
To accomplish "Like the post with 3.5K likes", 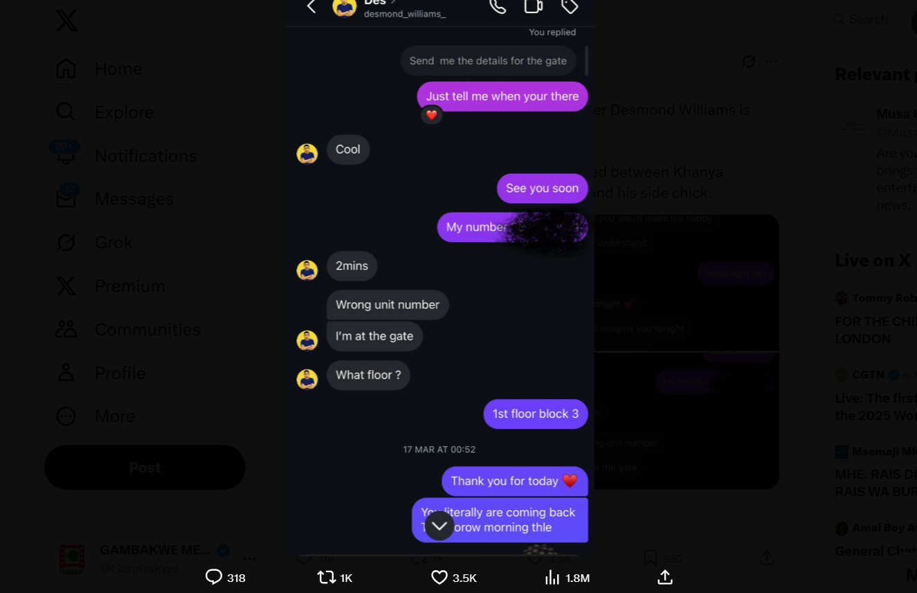I will tap(454, 577).
